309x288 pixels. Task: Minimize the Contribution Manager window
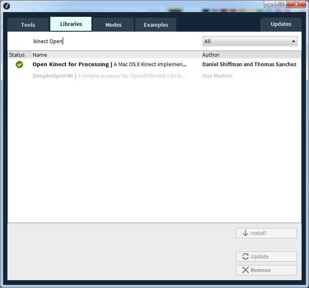coord(270,4)
